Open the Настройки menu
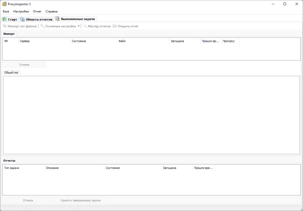The image size is (303, 211). pos(21,11)
